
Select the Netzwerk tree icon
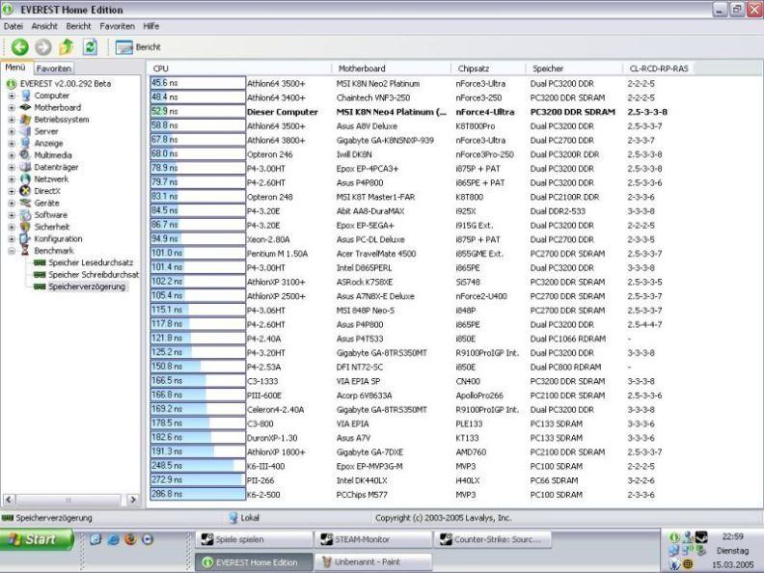26,178
